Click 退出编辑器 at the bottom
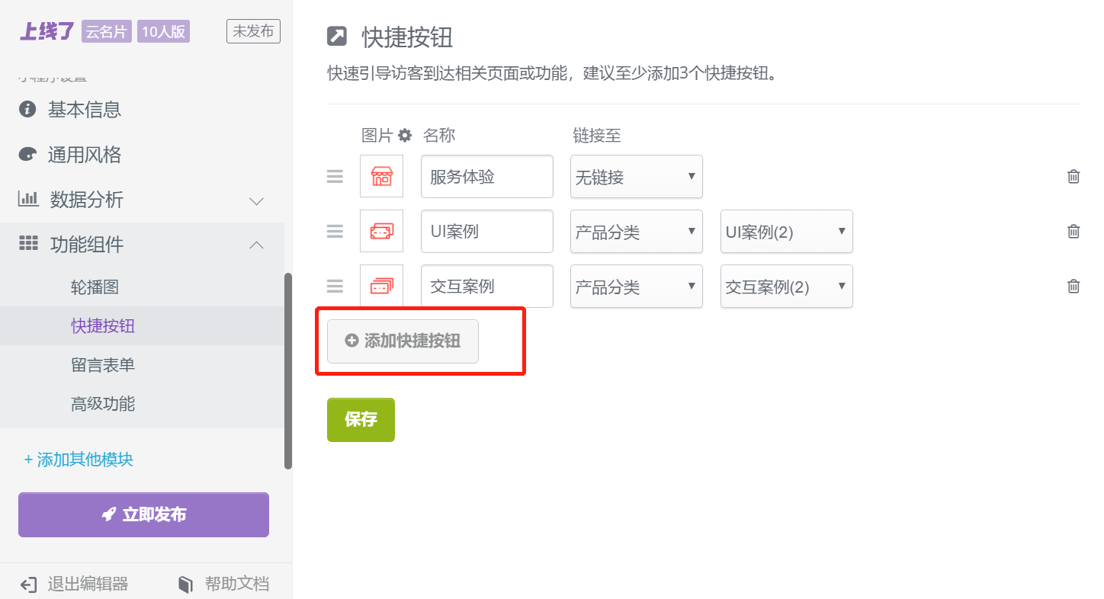Viewport: 1104px width, 599px height. pyautogui.click(x=74, y=585)
